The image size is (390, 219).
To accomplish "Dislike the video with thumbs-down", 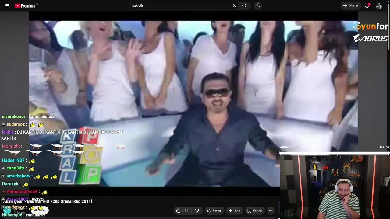I will 197,210.
